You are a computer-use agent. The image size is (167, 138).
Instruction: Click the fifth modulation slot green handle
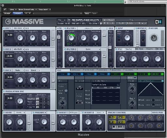pyautogui.click(x=122, y=74)
